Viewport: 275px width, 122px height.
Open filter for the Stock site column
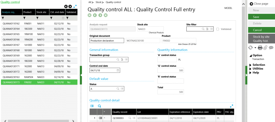(37, 18)
